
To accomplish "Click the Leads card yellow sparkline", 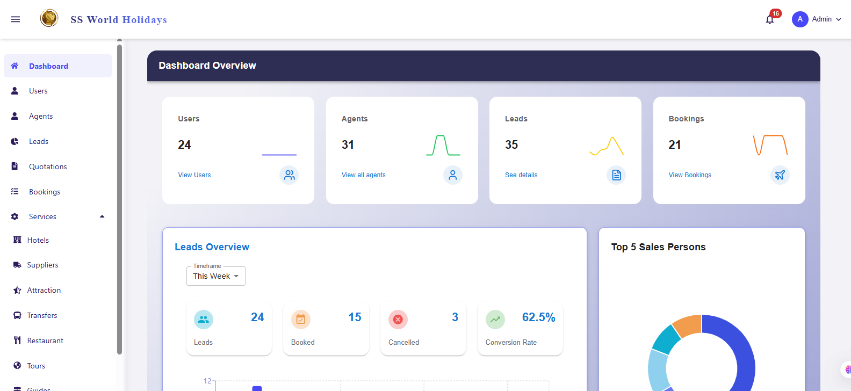I will tap(607, 146).
